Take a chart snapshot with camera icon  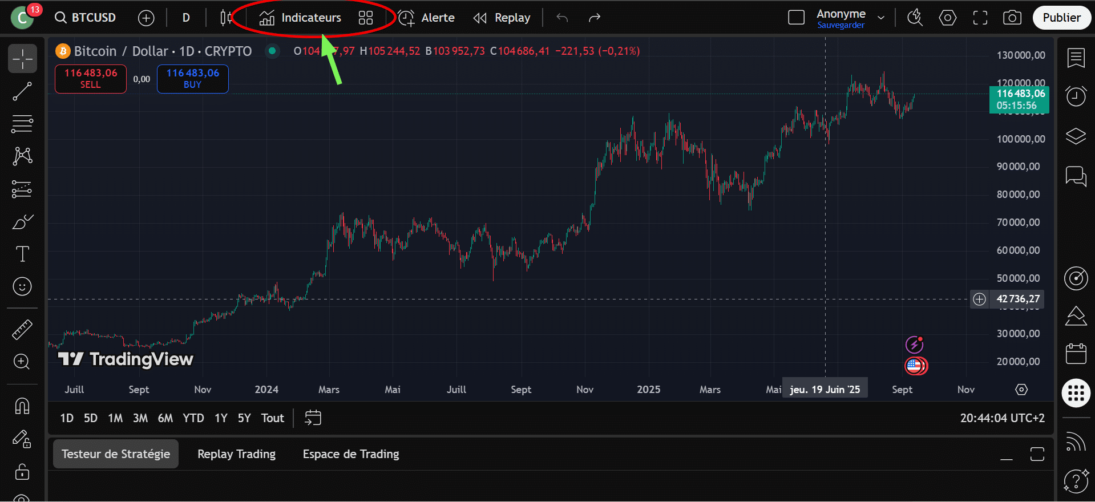[1012, 18]
